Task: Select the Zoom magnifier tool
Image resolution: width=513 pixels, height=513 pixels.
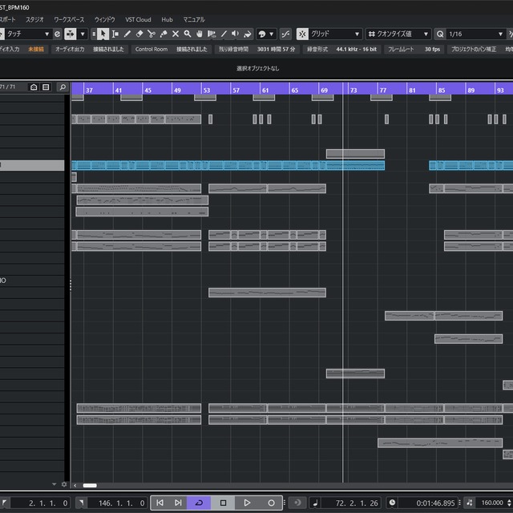Action: [188, 34]
